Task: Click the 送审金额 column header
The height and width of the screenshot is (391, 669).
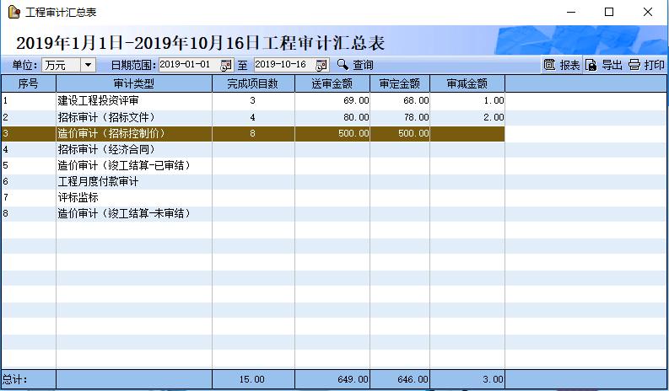Action: [332, 83]
